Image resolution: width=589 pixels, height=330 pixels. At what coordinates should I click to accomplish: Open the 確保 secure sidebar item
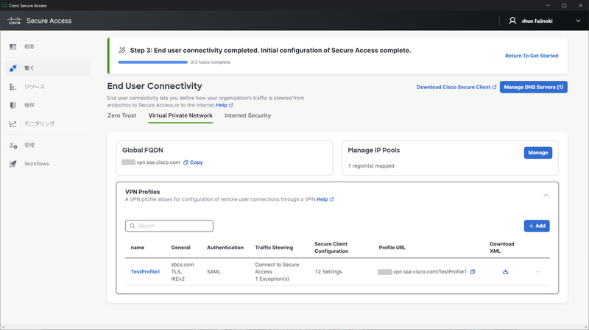(x=48, y=105)
